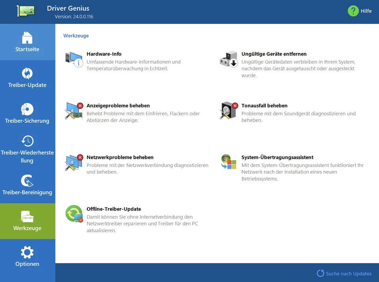
Task: Return to the Startseite home page
Action: pyautogui.click(x=27, y=42)
